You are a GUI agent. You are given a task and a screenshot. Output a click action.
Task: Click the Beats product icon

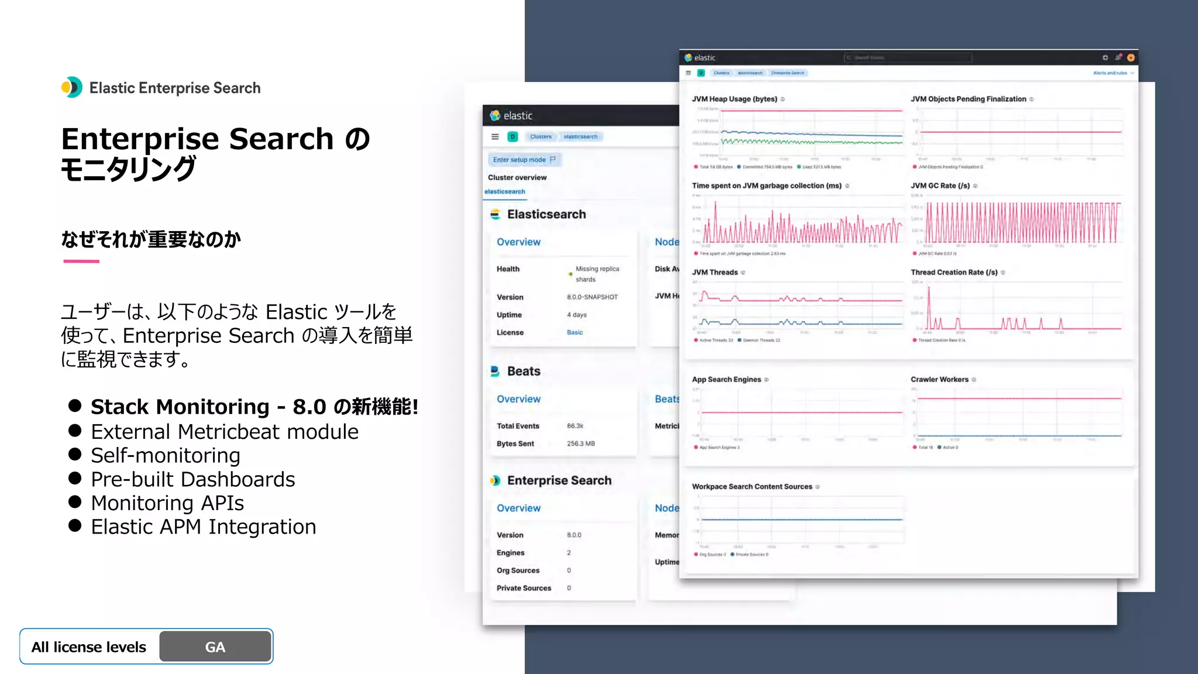tap(495, 371)
